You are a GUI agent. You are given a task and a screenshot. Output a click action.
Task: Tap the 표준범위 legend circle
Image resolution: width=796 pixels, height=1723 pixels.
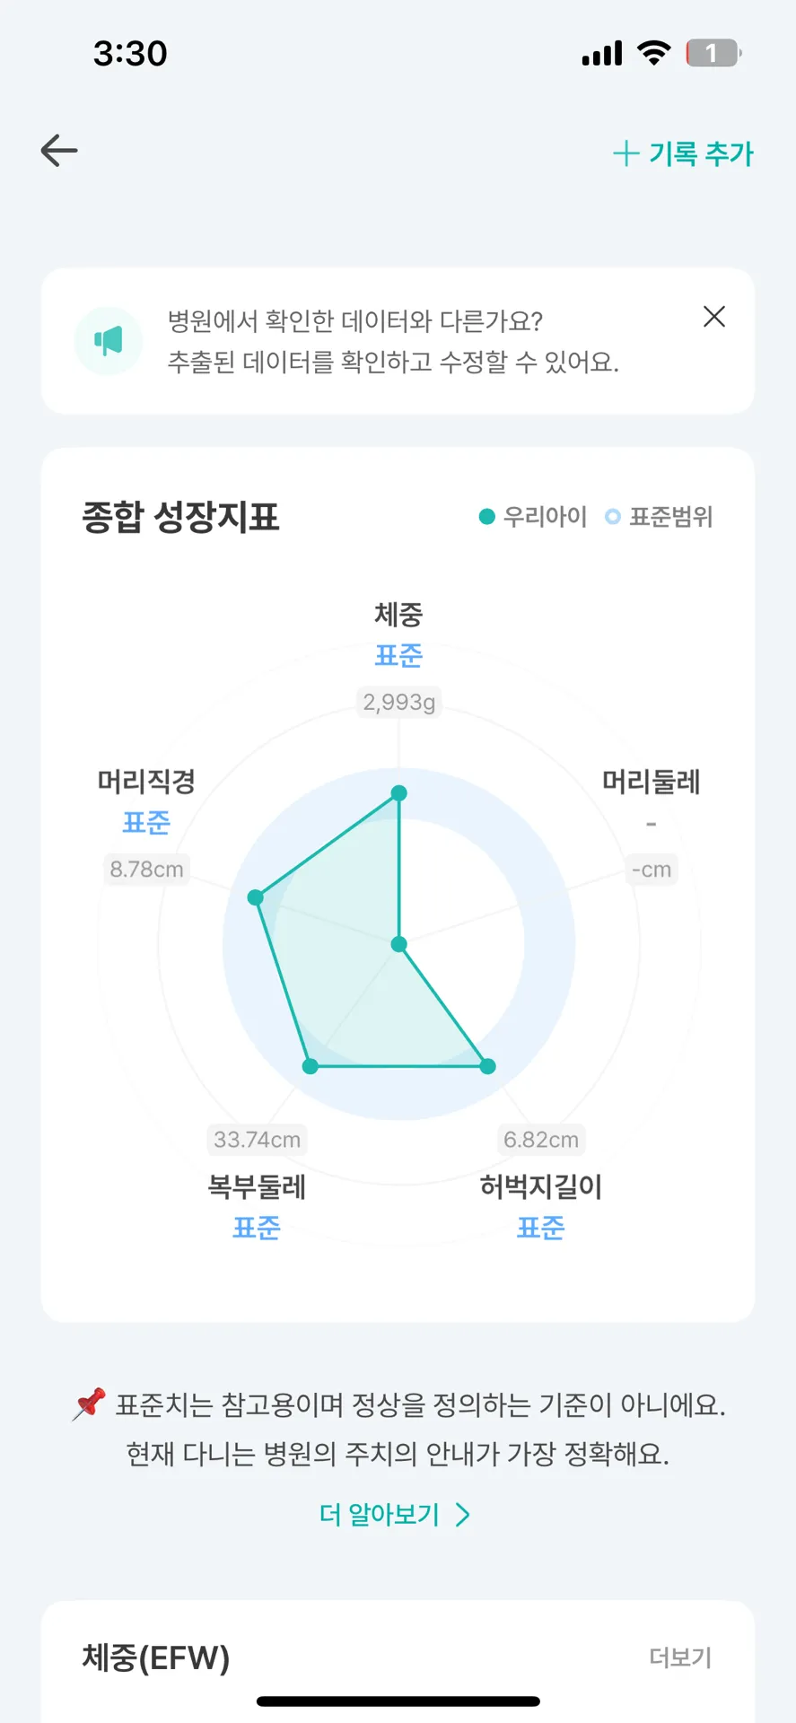pos(613,517)
